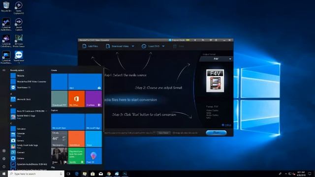Select the CyberLink PowerDirector desktop icon

point(6,58)
